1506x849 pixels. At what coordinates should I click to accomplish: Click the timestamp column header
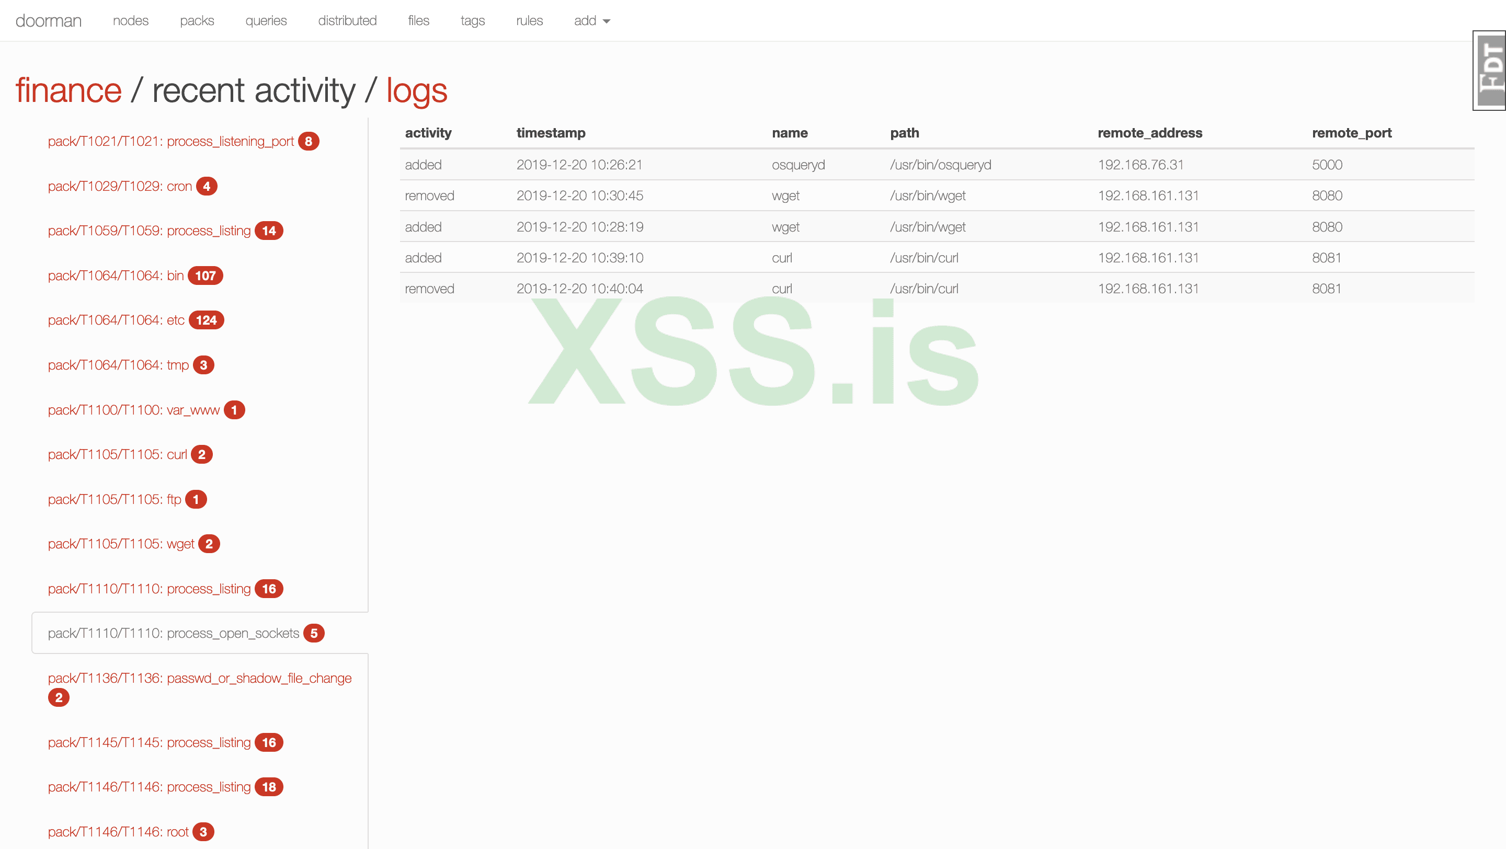(551, 133)
